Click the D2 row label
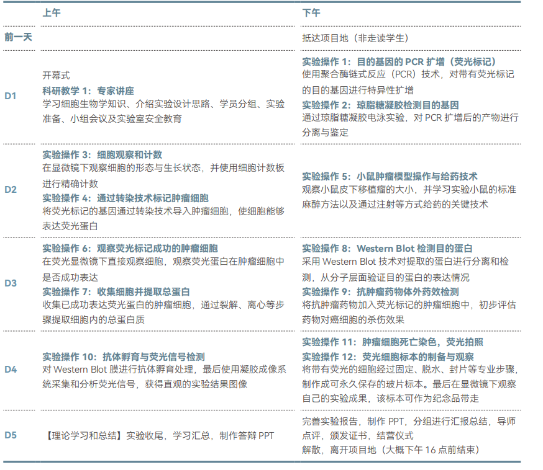 (x=11, y=190)
